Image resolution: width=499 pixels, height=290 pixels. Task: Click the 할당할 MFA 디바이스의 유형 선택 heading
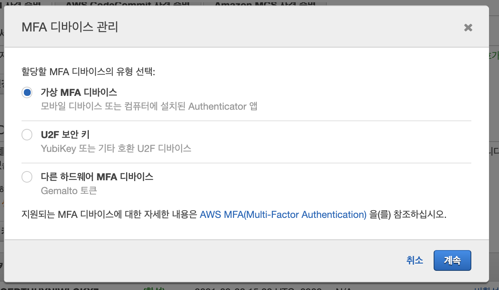click(x=88, y=72)
